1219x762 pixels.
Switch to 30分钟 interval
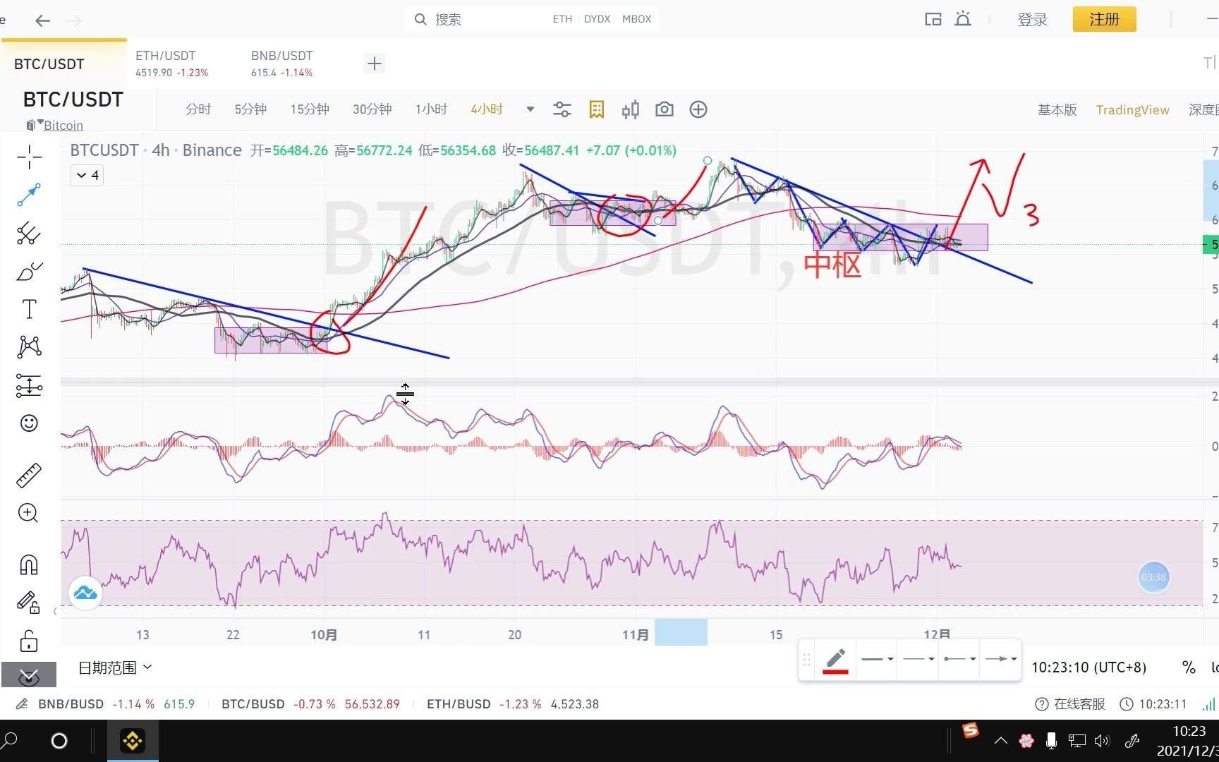372,109
